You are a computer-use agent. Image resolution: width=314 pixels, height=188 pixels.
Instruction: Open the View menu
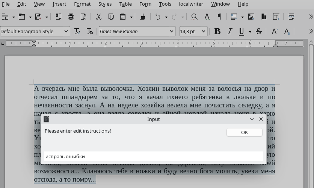click(39, 4)
